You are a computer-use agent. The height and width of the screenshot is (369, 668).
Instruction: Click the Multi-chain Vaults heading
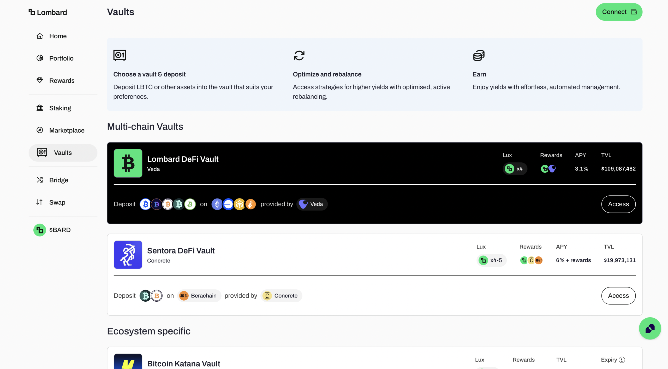(x=145, y=127)
